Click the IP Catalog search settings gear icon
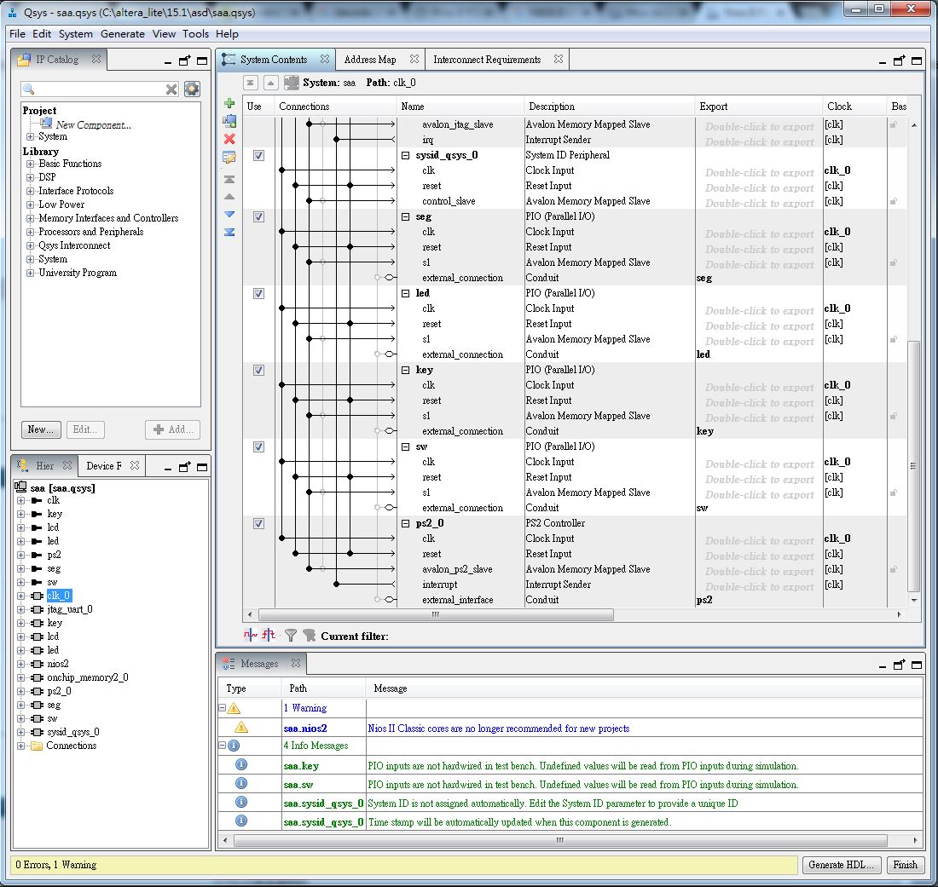938x887 pixels. 192,89
